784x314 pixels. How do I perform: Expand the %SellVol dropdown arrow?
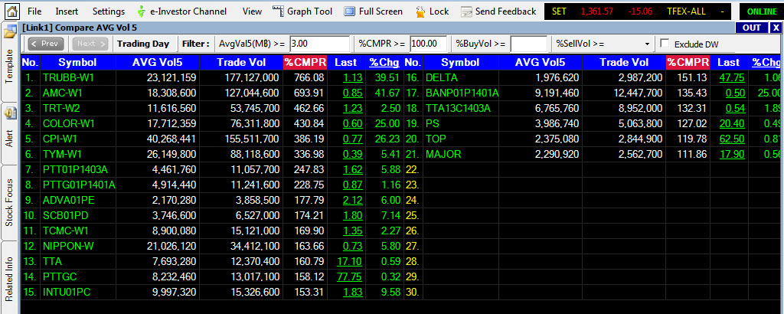coord(648,44)
